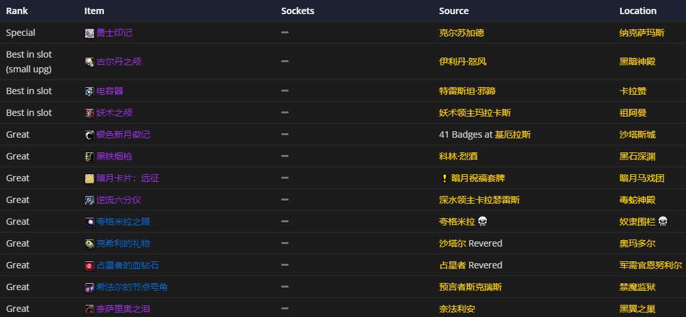This screenshot has width=686, height=317.
Task: Open the 克尔苏加德 source link
Action: click(x=461, y=33)
